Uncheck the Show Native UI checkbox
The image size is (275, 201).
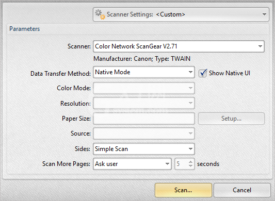[x=203, y=73]
